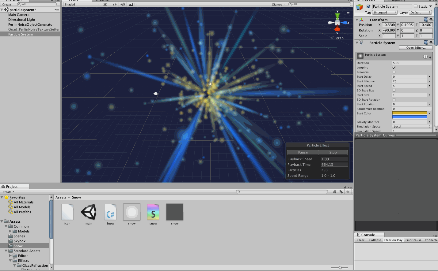This screenshot has height=271, width=438.
Task: Open Transform component gear settings
Action: pos(431,20)
